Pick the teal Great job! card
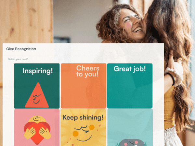Screen dimensions: 195x146 pyautogui.click(x=130, y=86)
